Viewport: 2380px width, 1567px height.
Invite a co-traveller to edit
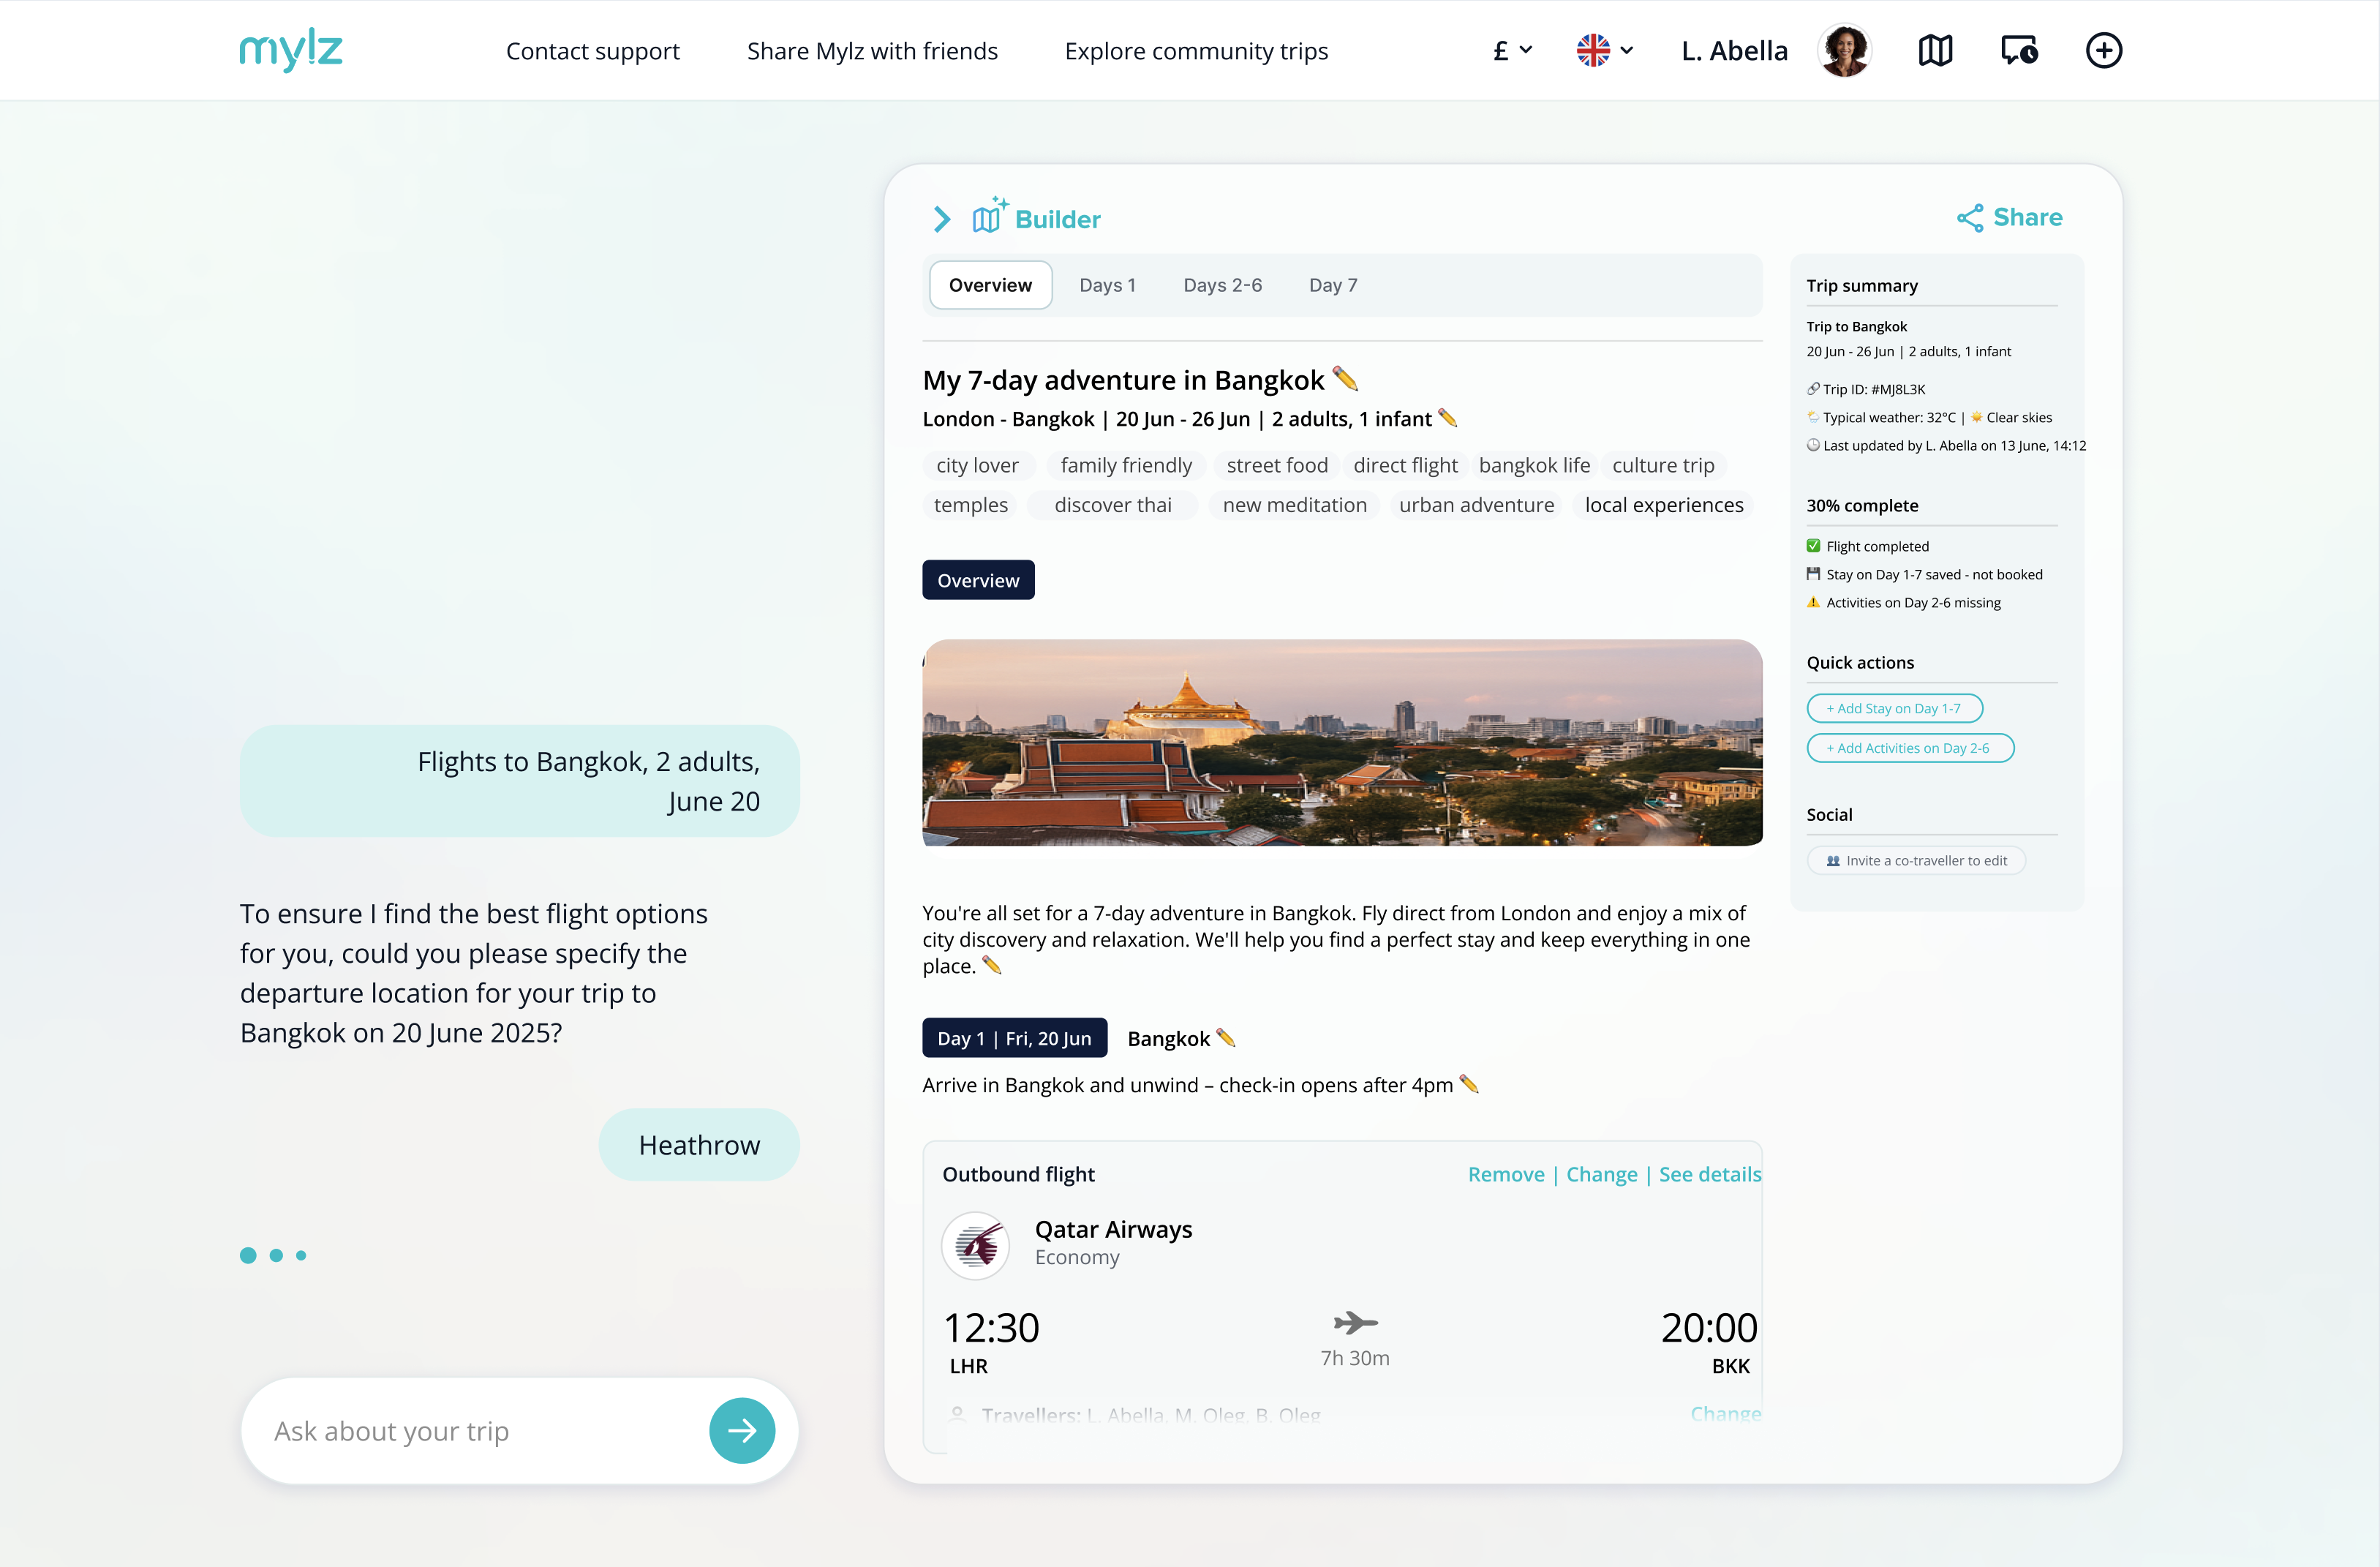(1916, 860)
